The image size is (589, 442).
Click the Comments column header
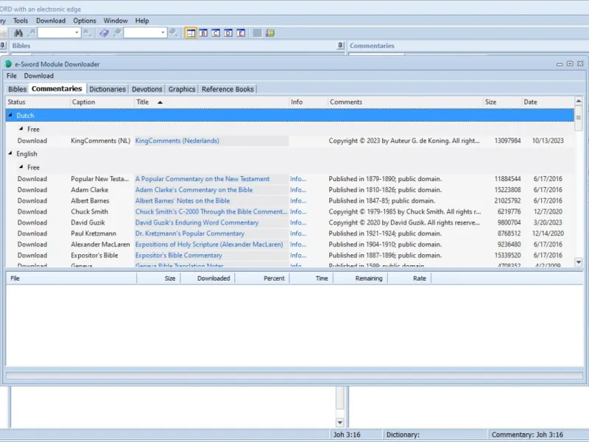406,102
